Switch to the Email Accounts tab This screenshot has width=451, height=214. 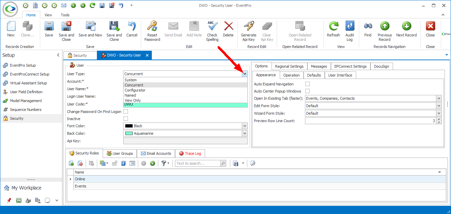pos(156,153)
